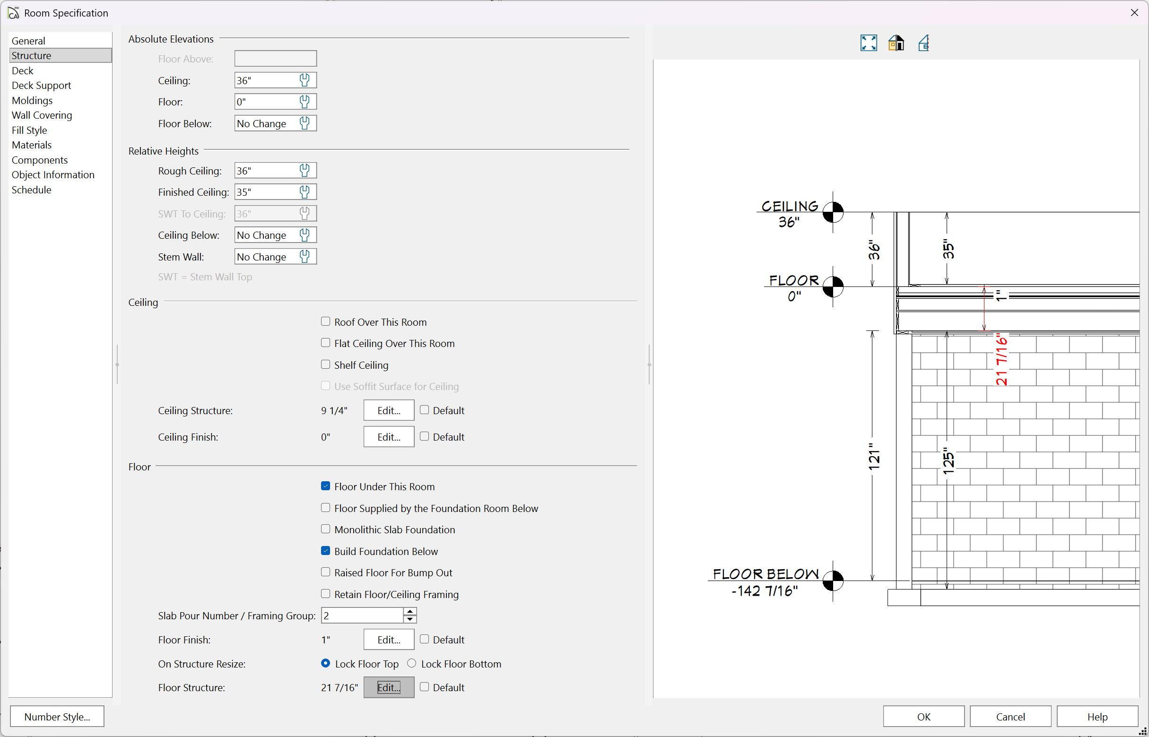Increase the Slab Pour Number spinner
The height and width of the screenshot is (737, 1149).
coord(409,612)
